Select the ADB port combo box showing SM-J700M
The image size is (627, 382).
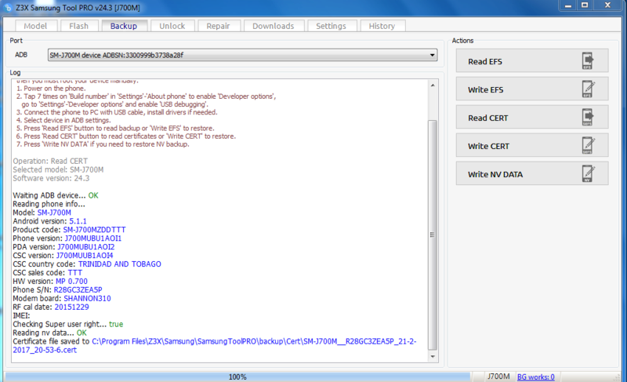pos(242,55)
